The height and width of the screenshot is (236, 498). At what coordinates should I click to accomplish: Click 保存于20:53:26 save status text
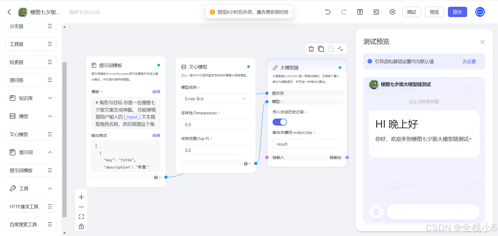tap(85, 12)
